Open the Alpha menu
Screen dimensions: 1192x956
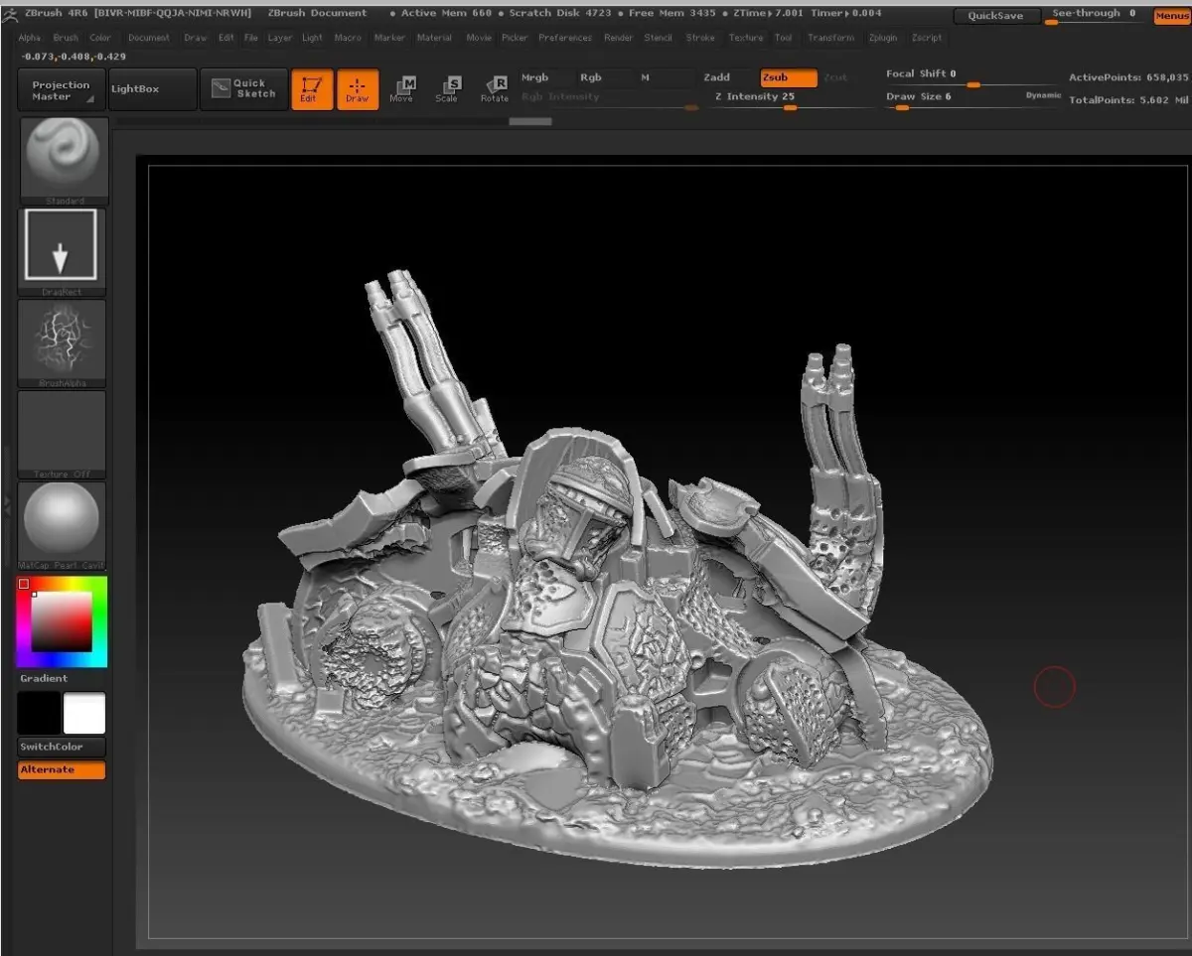(30, 38)
